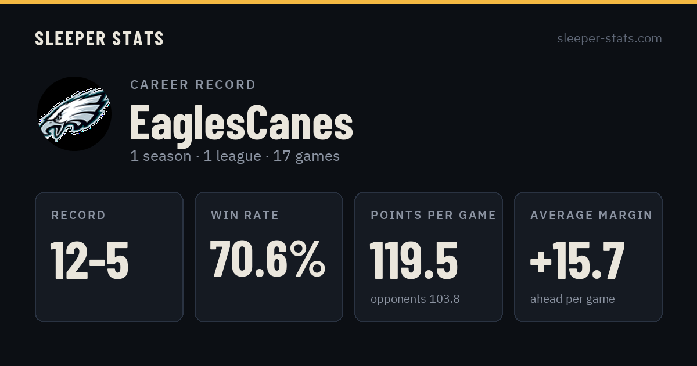
Task: Click the Eagles logo avatar
Action: pos(74,114)
